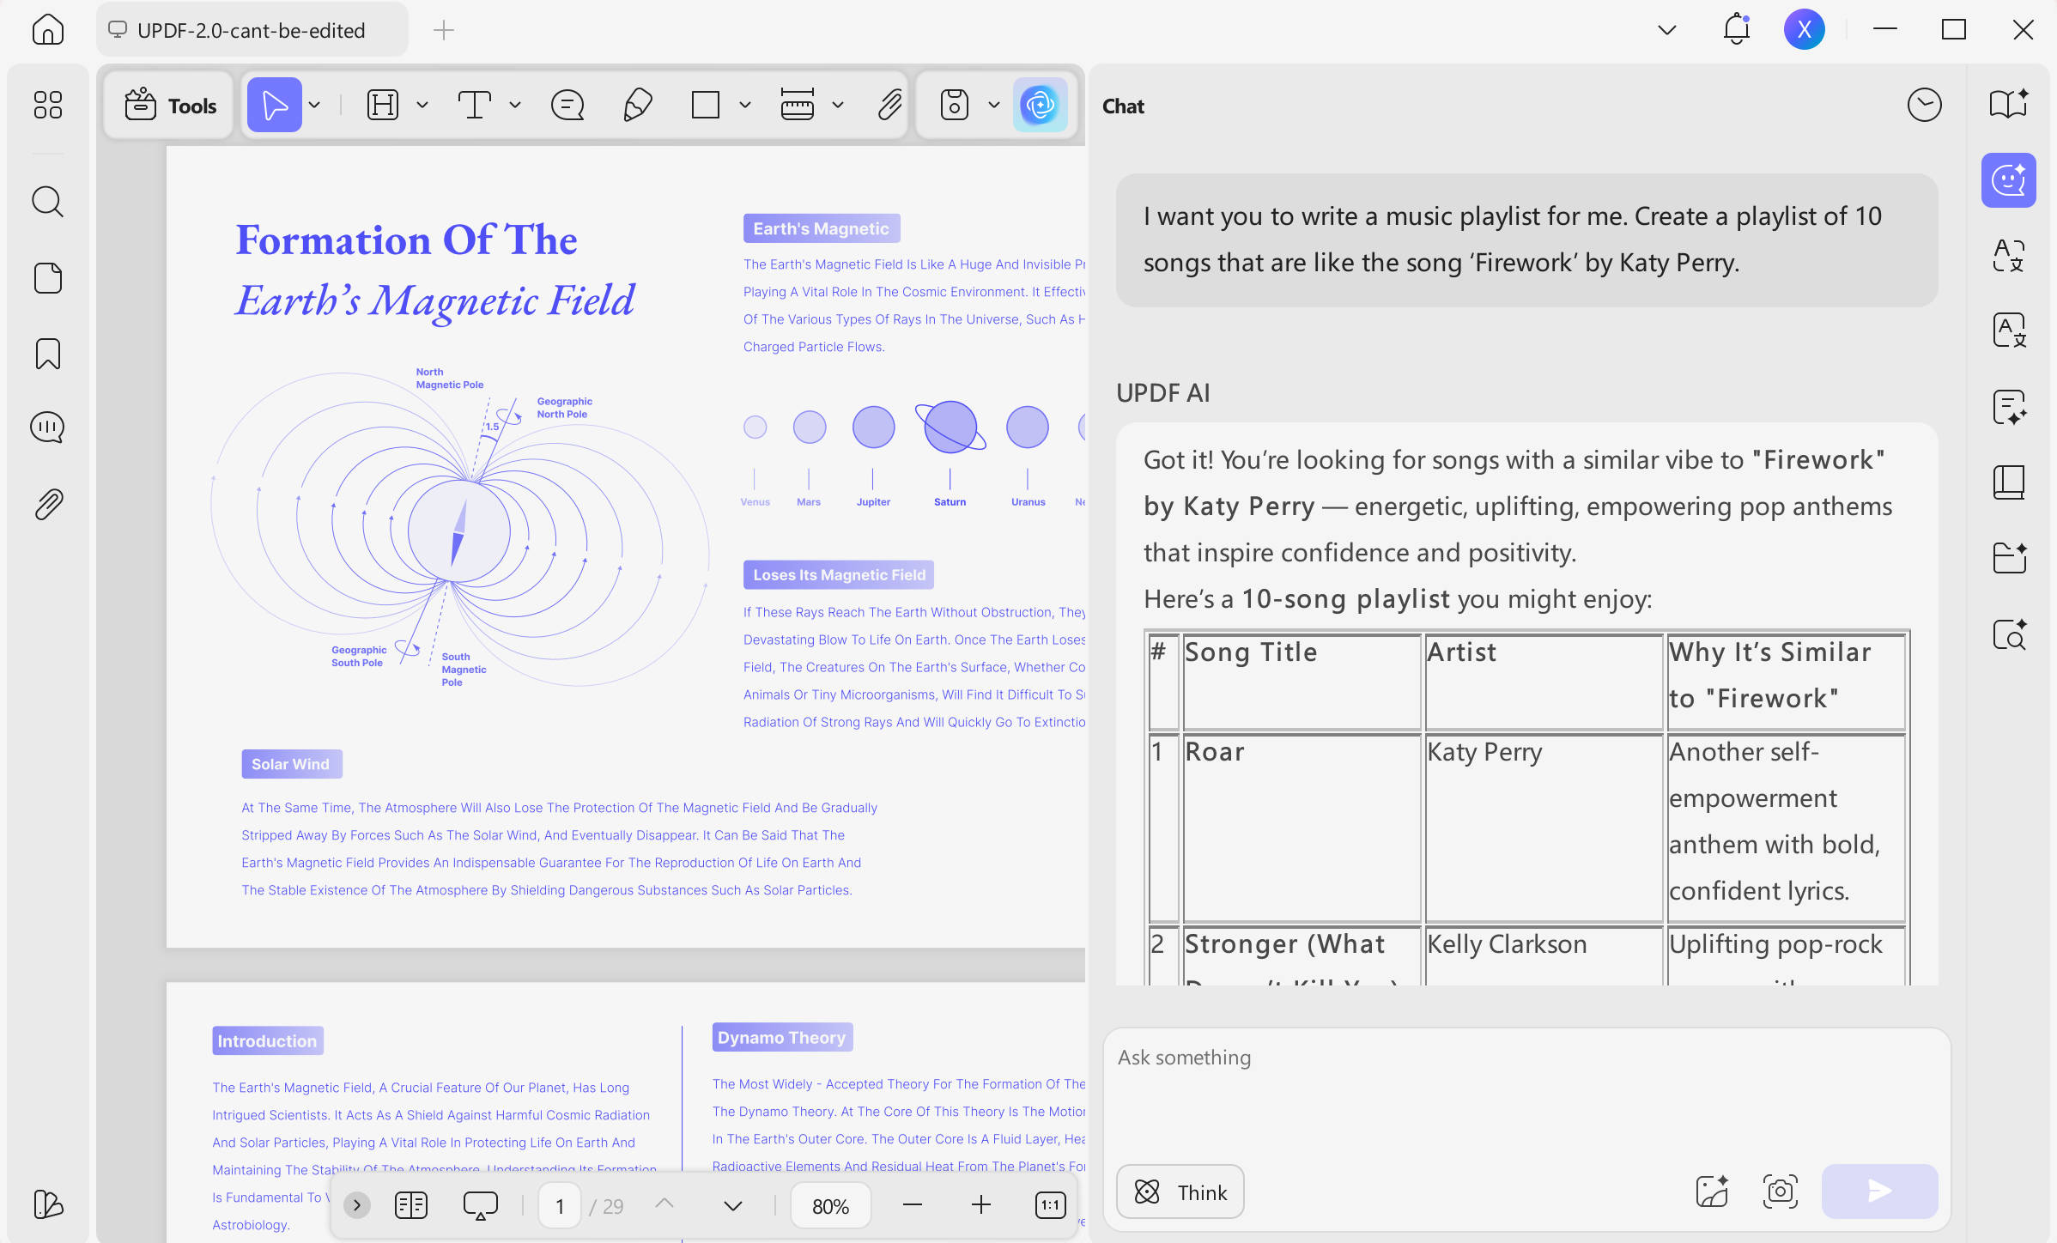Click the Ask something input field
Viewport: 2057px width, 1243px height.
pos(1526,1090)
